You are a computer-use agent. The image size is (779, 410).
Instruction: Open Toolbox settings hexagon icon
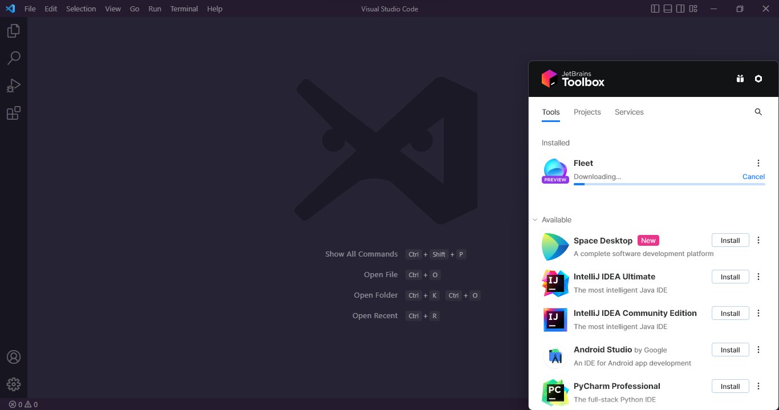pyautogui.click(x=758, y=79)
